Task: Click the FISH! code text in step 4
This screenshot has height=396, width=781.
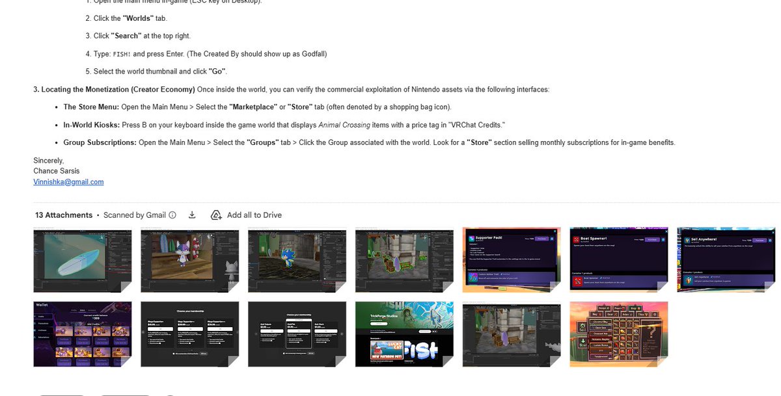Action: click(122, 54)
